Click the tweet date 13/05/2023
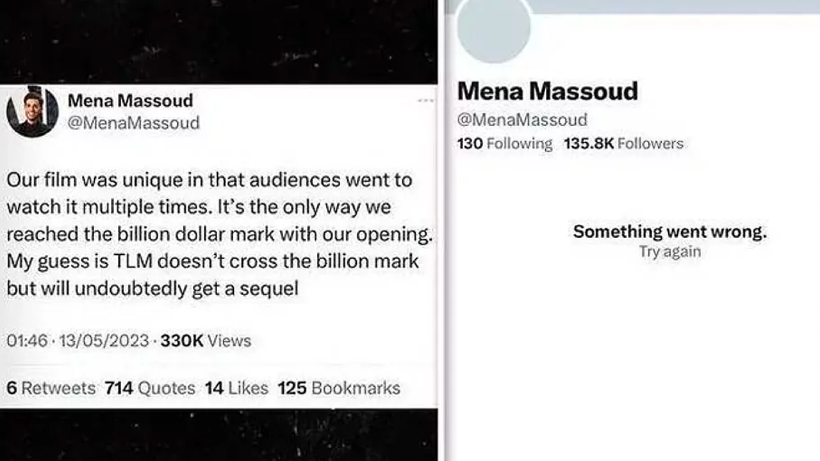The height and width of the screenshot is (461, 820). [x=104, y=341]
